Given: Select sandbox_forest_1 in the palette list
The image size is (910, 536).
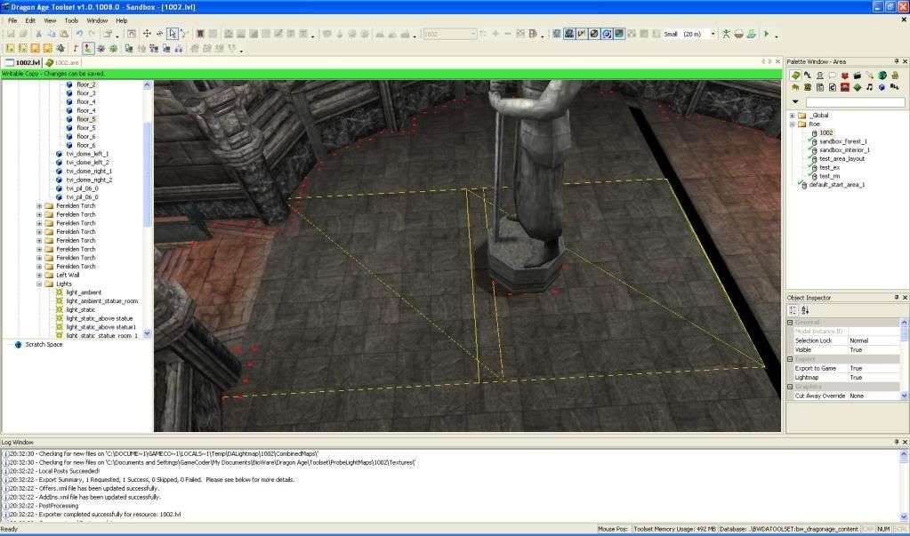Looking at the screenshot, I should point(843,141).
